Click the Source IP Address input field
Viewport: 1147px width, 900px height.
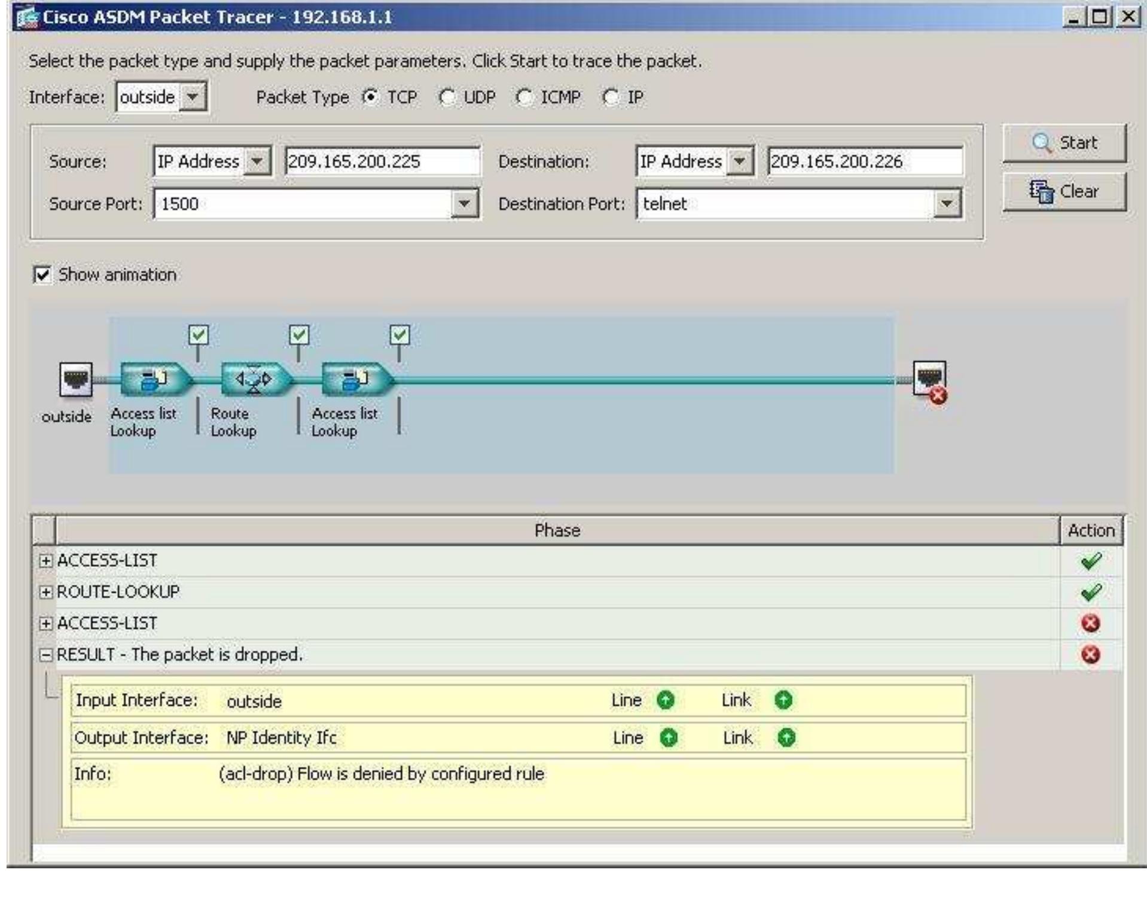pos(383,161)
